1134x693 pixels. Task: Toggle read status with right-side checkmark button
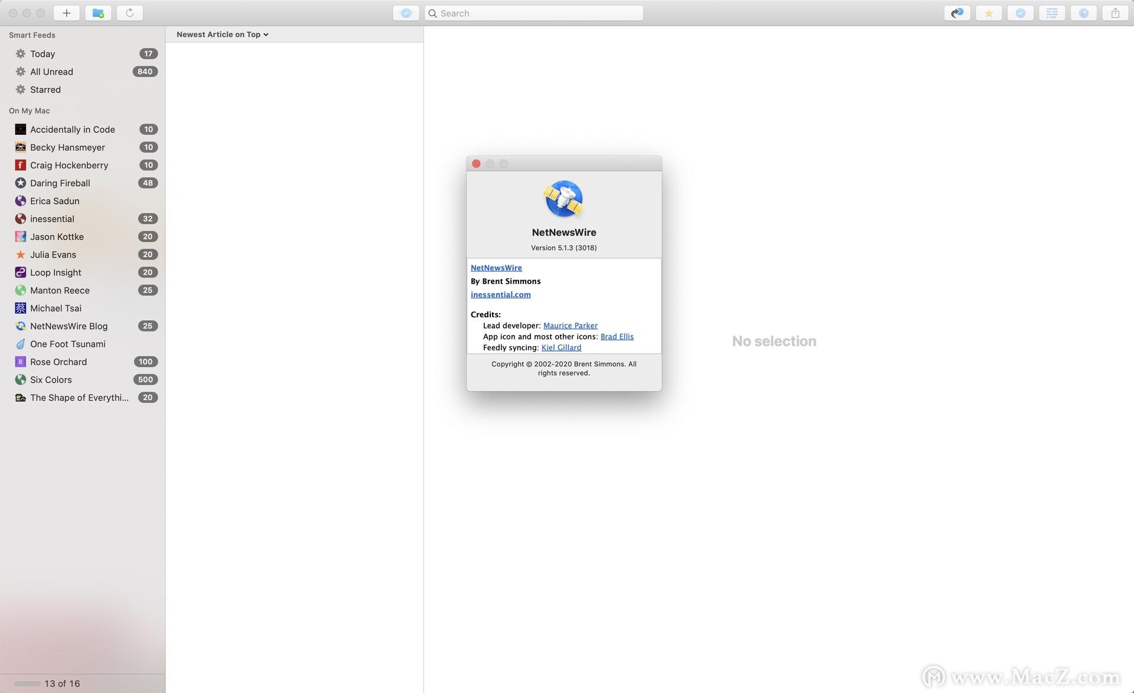click(x=1021, y=13)
